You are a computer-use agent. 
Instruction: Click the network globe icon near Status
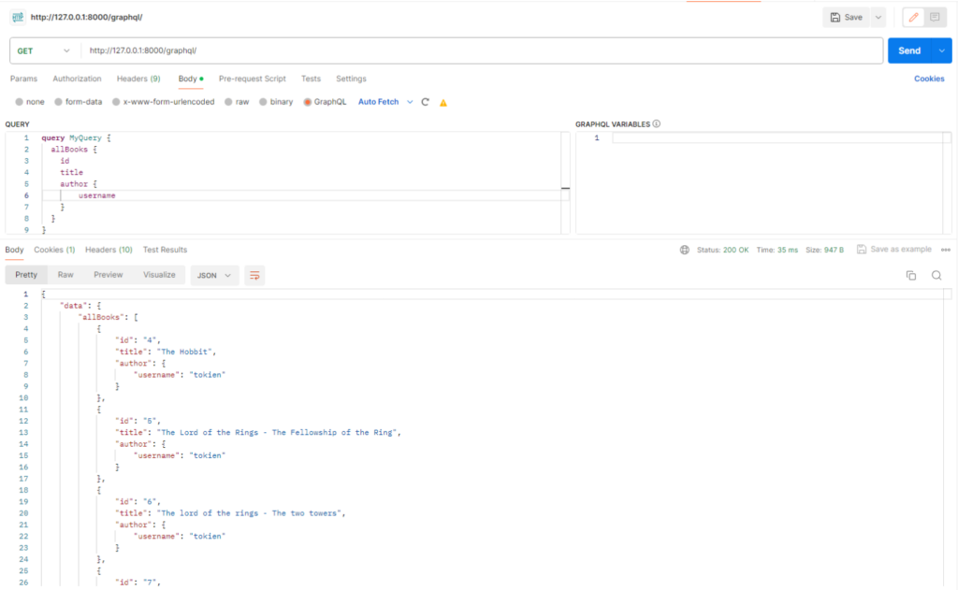[x=685, y=250]
